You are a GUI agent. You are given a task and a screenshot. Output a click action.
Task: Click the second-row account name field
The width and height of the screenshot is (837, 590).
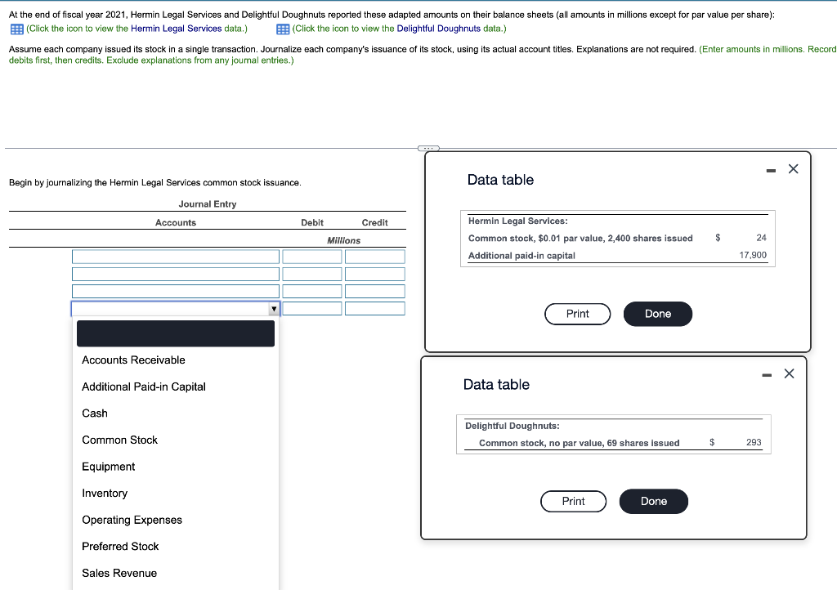pos(176,275)
